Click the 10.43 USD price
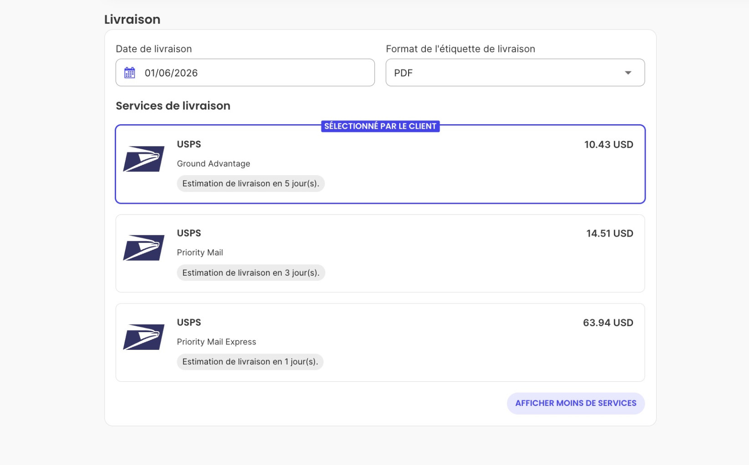 pyautogui.click(x=608, y=145)
